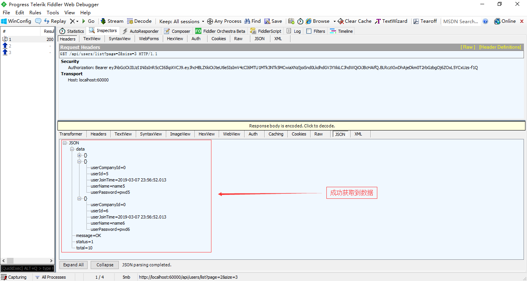Open Keep: All sessions dropdown
The height and width of the screenshot is (281, 527).
[182, 21]
